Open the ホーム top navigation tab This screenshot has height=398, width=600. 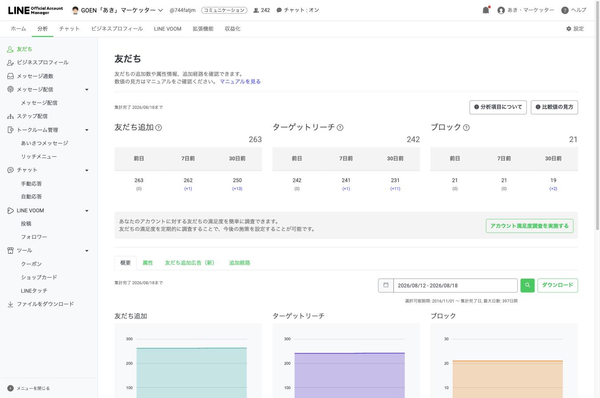18,29
